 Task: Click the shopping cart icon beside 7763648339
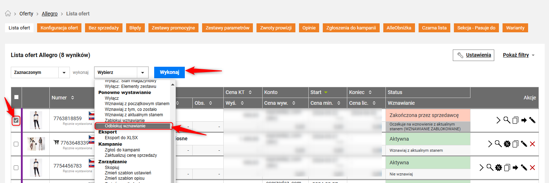(56, 142)
